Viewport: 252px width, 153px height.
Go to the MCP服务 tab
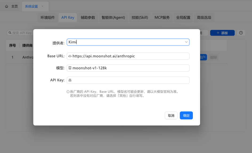pos(162,17)
